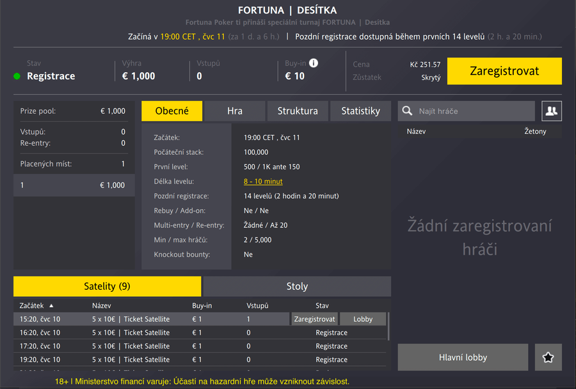Screen dimensions: 576x389
Task: Click the Žádné / Až 20 re-entry value
Action: (x=266, y=225)
